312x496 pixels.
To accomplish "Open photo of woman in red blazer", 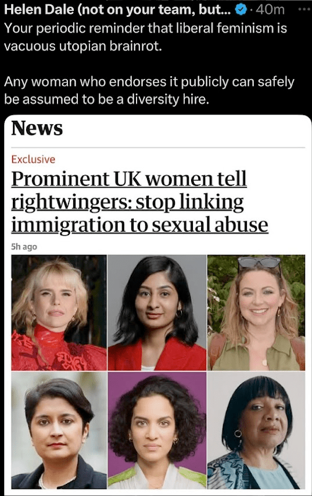I will tap(157, 312).
